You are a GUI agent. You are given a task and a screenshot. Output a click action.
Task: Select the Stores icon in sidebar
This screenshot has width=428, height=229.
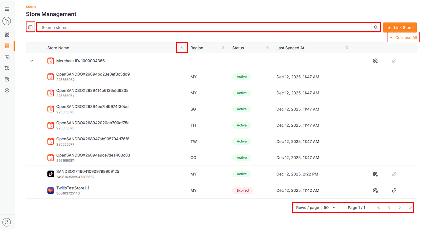[7, 46]
